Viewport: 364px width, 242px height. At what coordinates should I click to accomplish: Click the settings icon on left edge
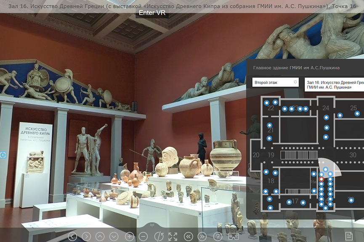tap(3, 155)
